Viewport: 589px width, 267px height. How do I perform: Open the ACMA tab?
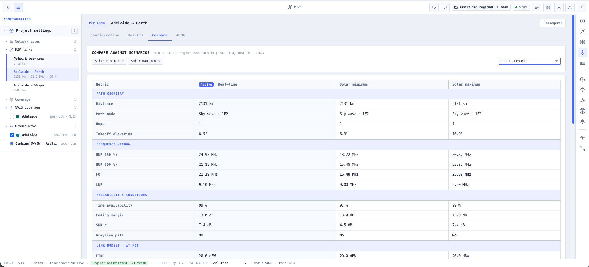click(180, 35)
